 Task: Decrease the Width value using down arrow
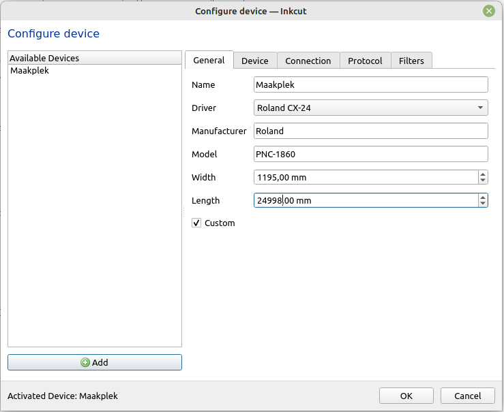483,180
